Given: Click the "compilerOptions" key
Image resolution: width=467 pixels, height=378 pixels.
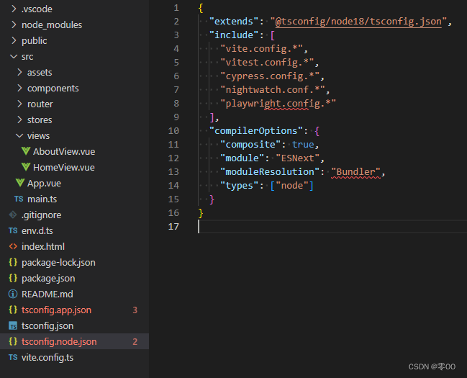Looking at the screenshot, I should (x=256, y=131).
